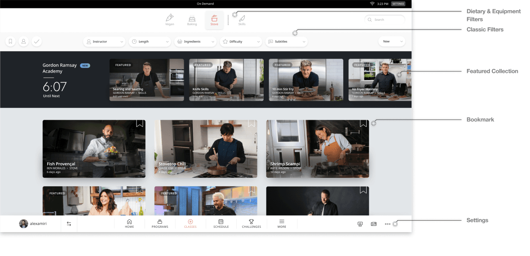Bookmark the Shrimp Scampi class
This screenshot has width=530, height=256.
coord(363,124)
